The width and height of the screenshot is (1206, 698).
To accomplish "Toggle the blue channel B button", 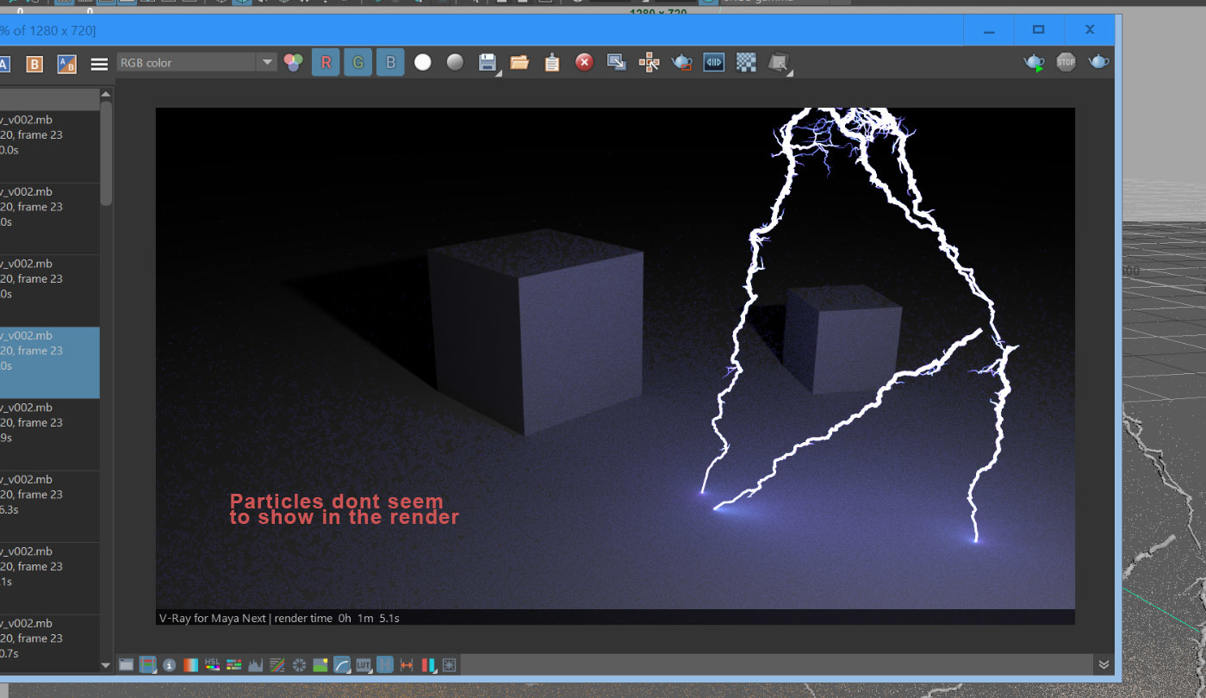I will [390, 63].
